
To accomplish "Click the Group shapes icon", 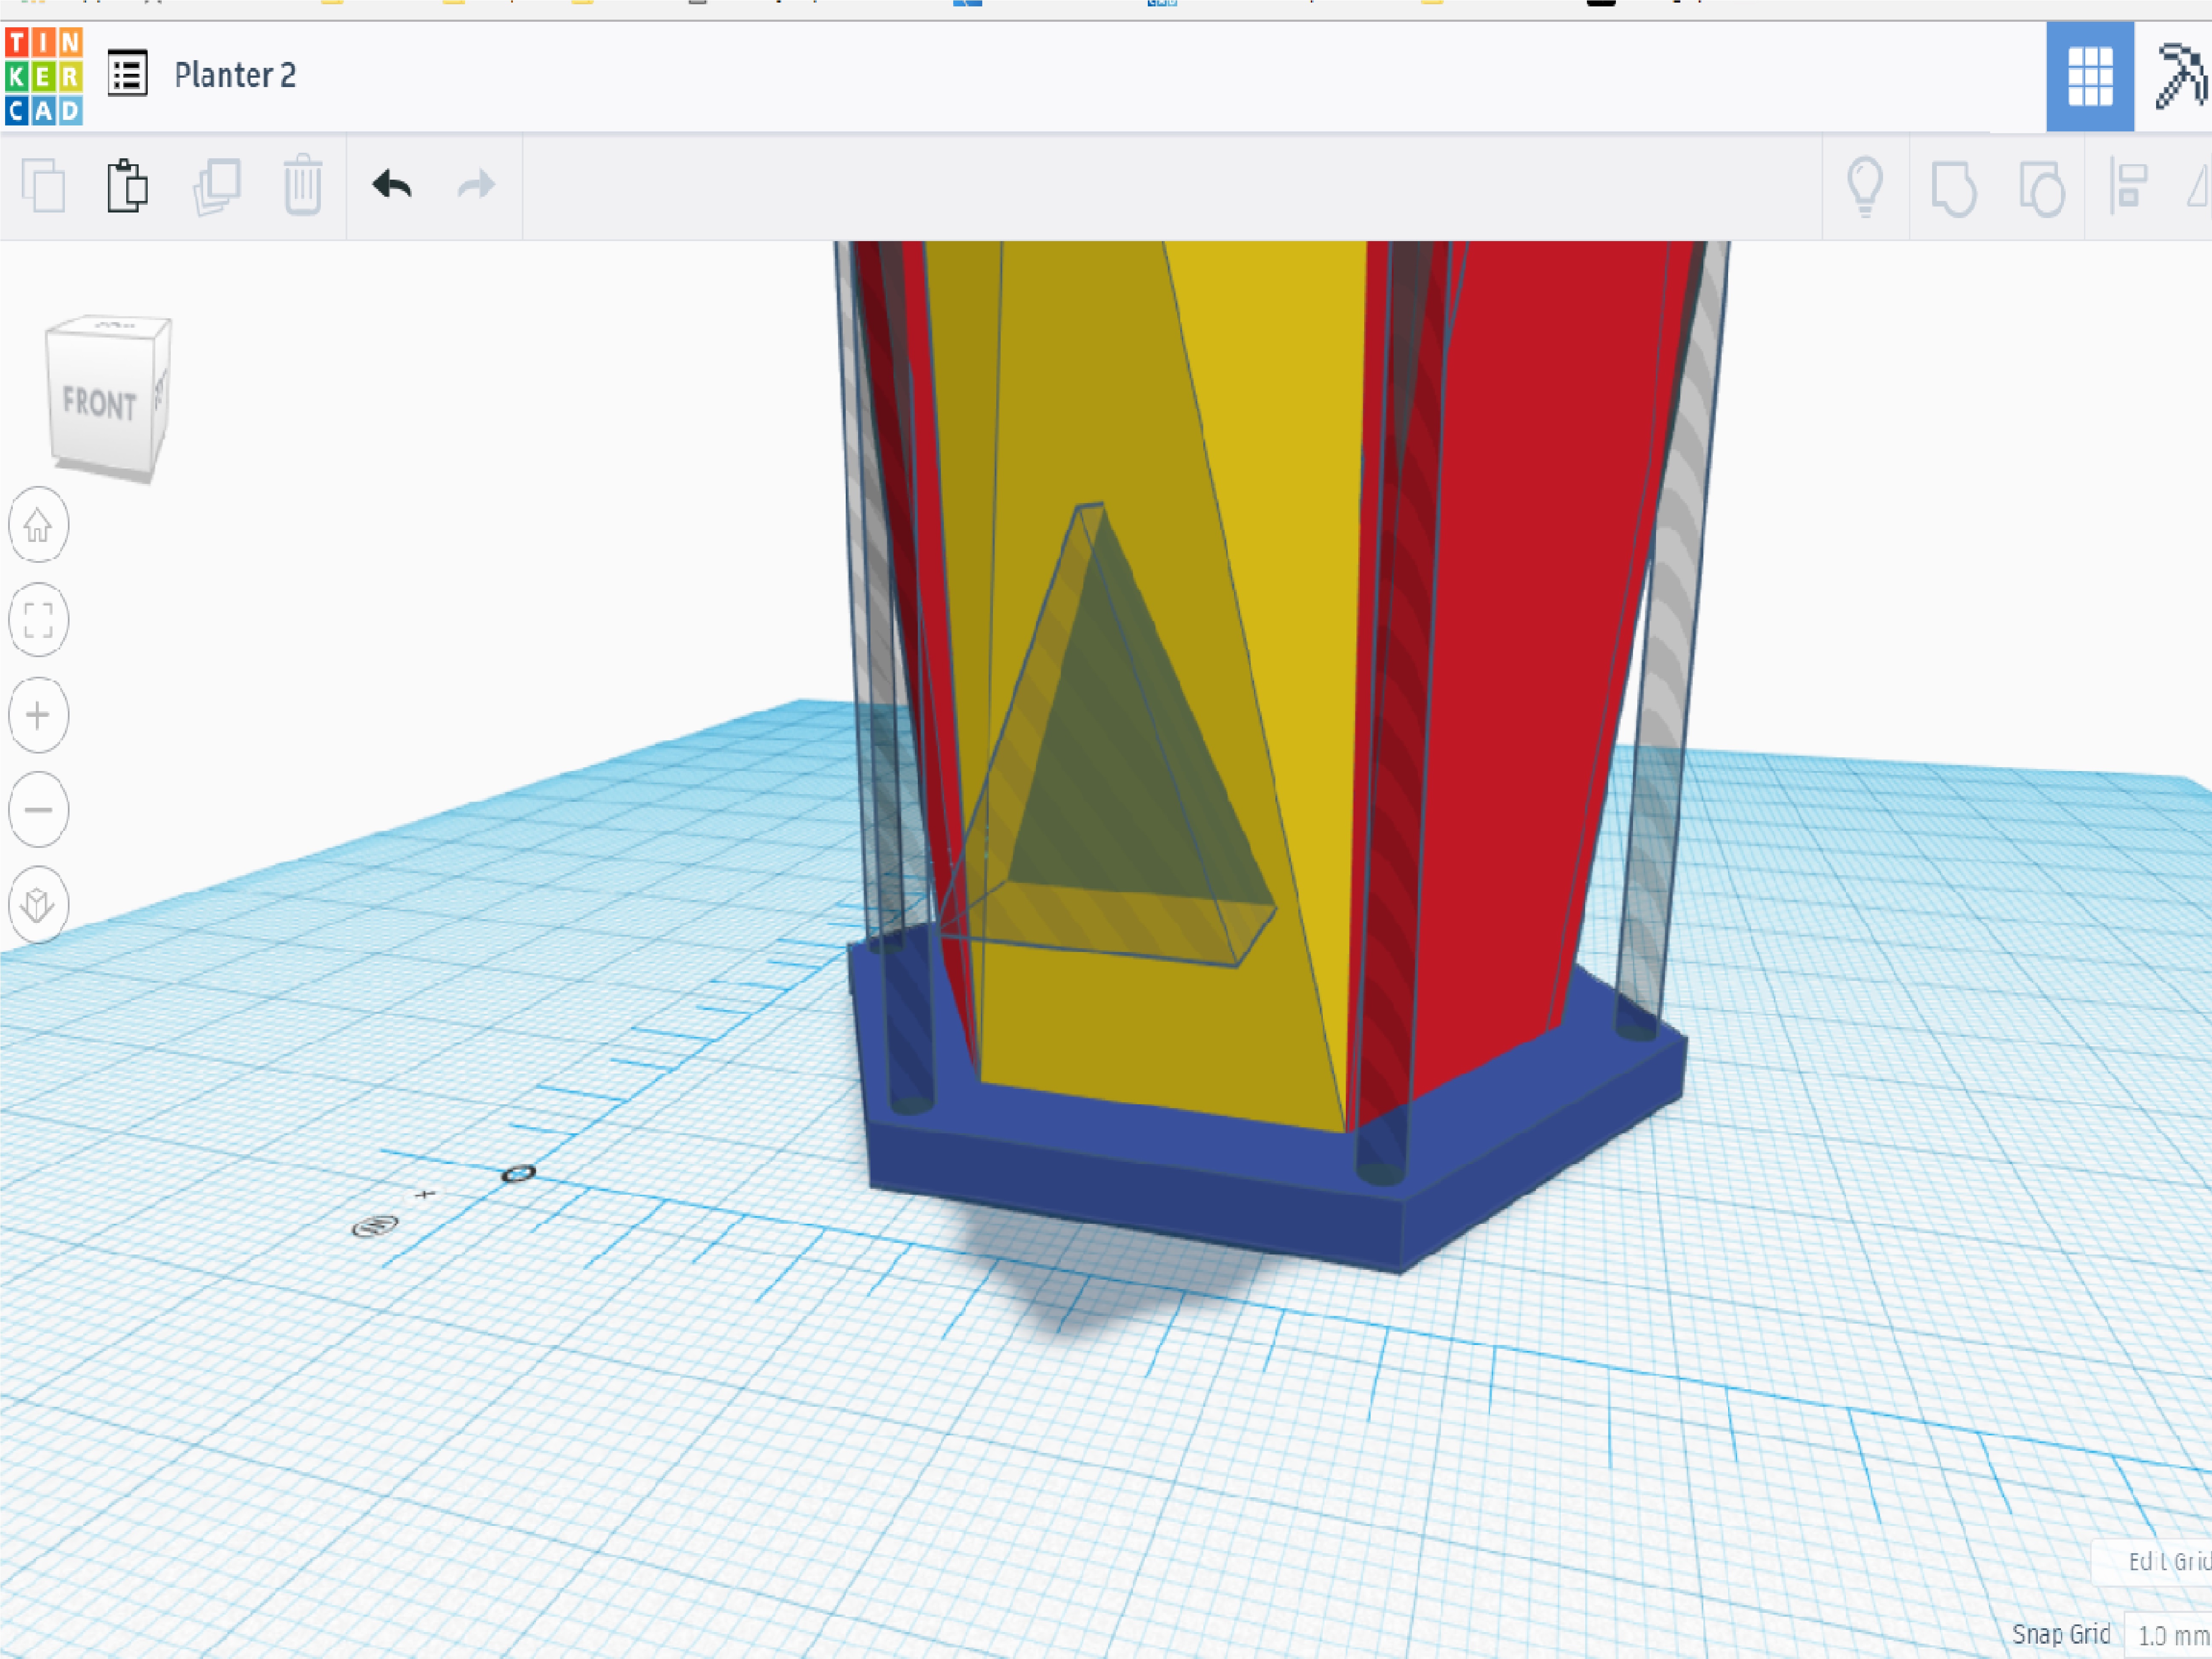I will (x=1953, y=188).
